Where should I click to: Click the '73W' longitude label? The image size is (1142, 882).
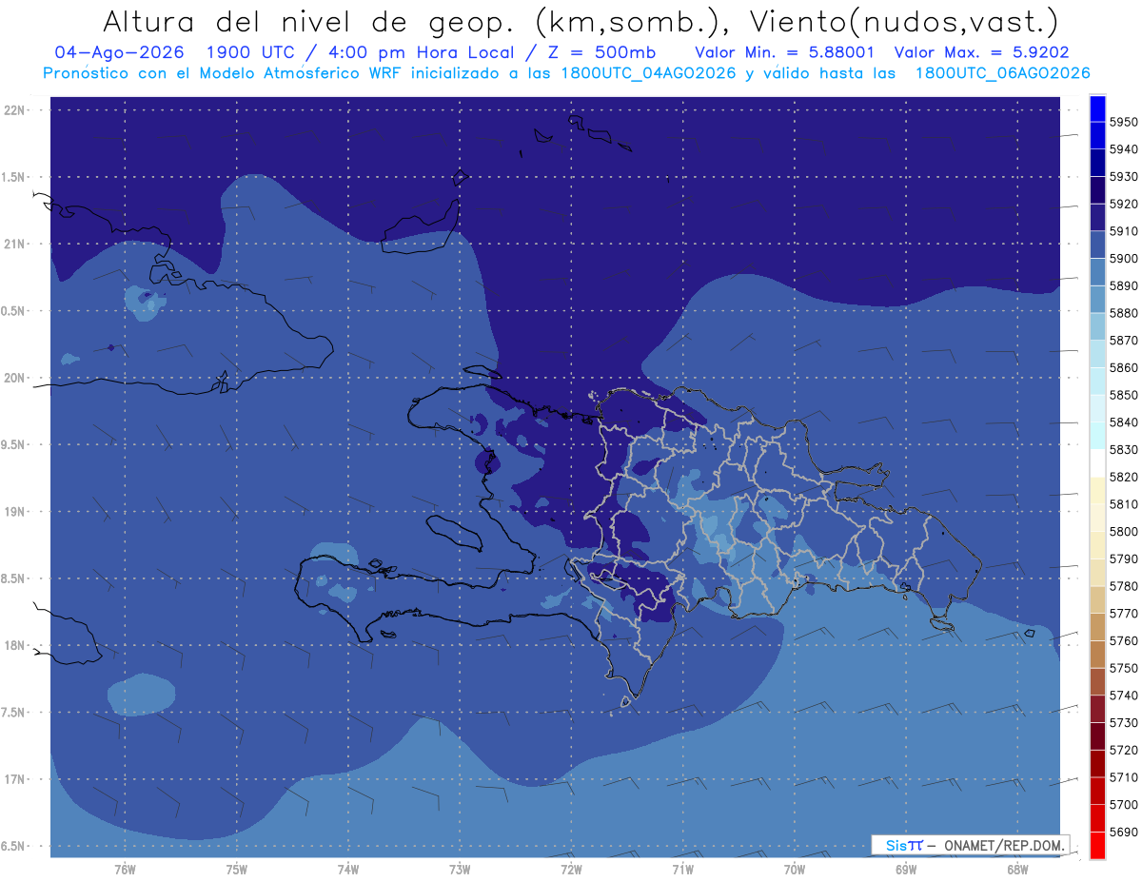(460, 870)
